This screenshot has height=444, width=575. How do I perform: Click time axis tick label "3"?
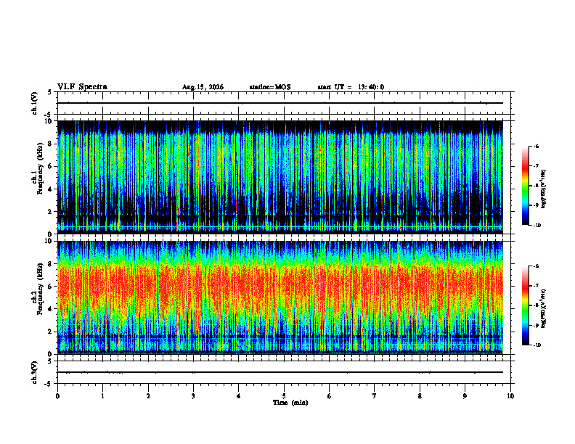click(193, 396)
